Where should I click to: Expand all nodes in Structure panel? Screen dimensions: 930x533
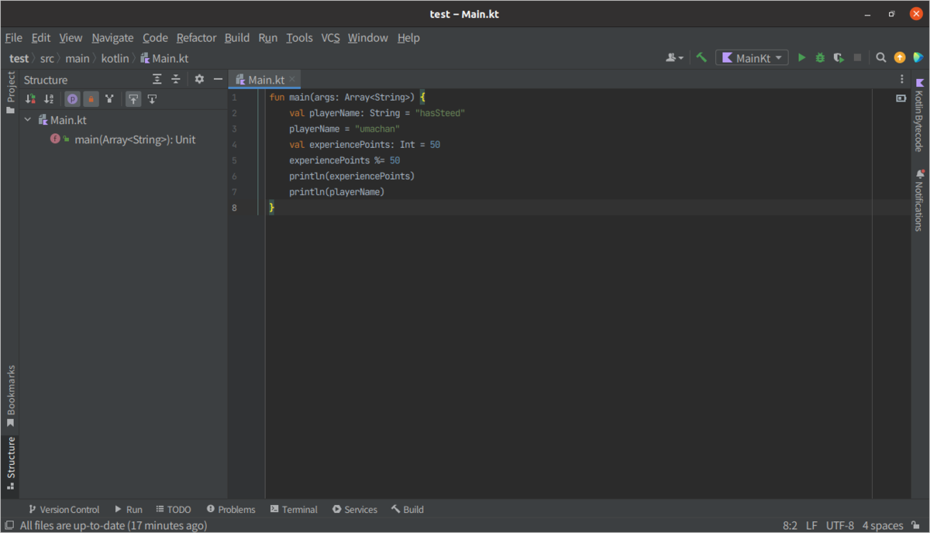coord(157,79)
